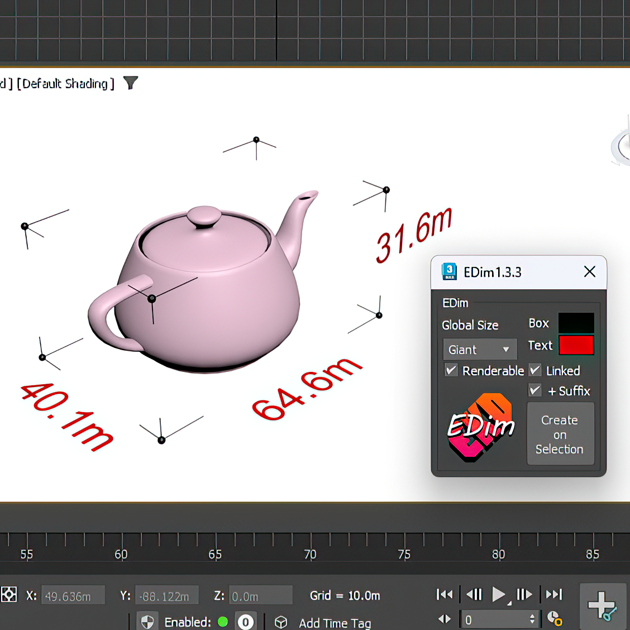Click the viewport filter funnel icon
The width and height of the screenshot is (630, 630).
pyautogui.click(x=130, y=83)
